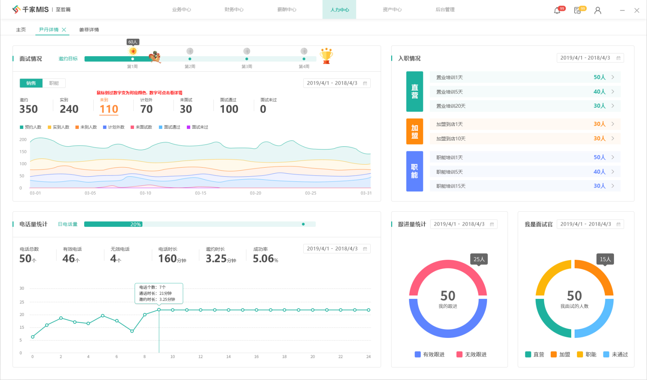
Task: Click the trophy icon on goal bar
Action: pos(326,56)
